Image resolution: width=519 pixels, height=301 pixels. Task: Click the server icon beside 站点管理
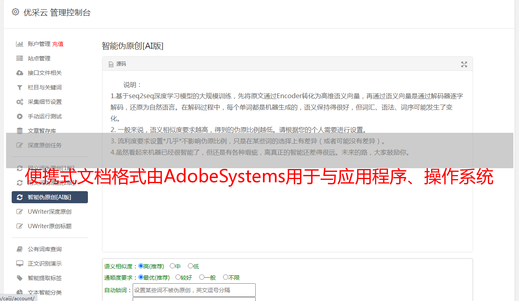[x=19, y=58]
